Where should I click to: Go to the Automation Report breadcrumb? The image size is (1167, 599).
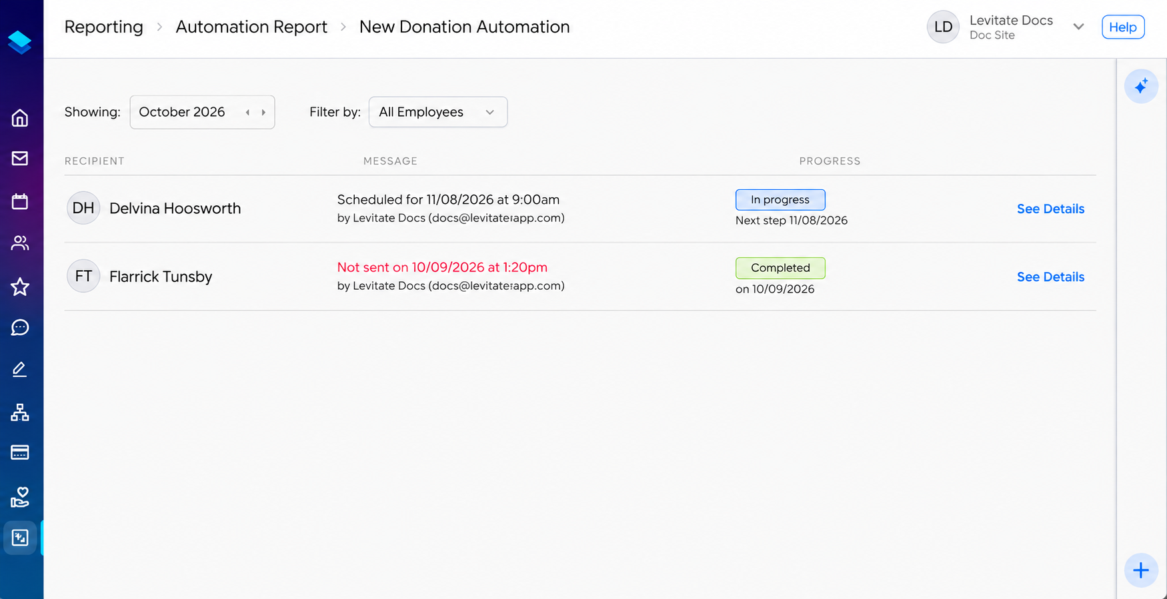pos(251,27)
